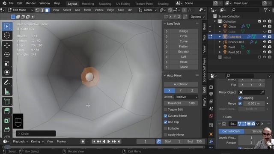Select the Select Box tool
Viewport: 274px width, 154px height.
pyautogui.click(x=7, y=27)
